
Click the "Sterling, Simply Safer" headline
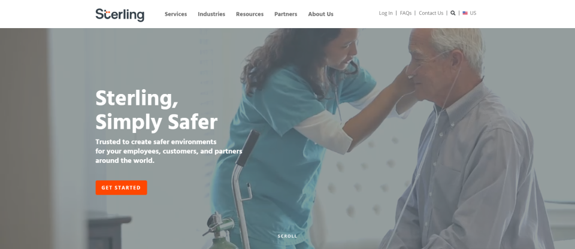pyautogui.click(x=156, y=110)
